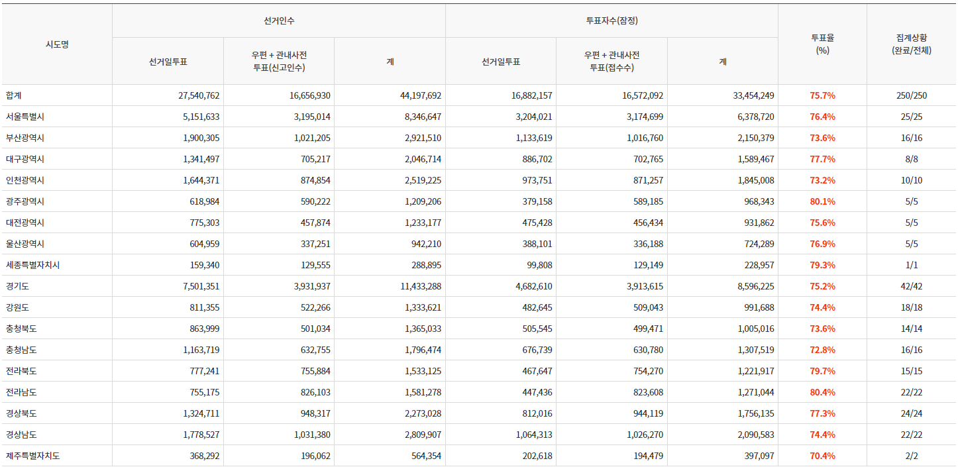Select the 투표자수(잠정) group header

click(x=612, y=21)
